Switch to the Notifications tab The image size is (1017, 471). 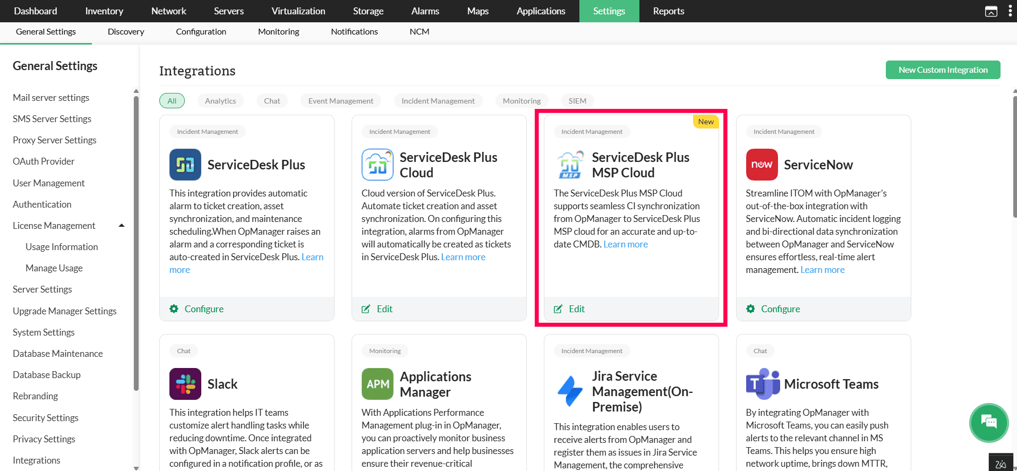[x=354, y=32]
